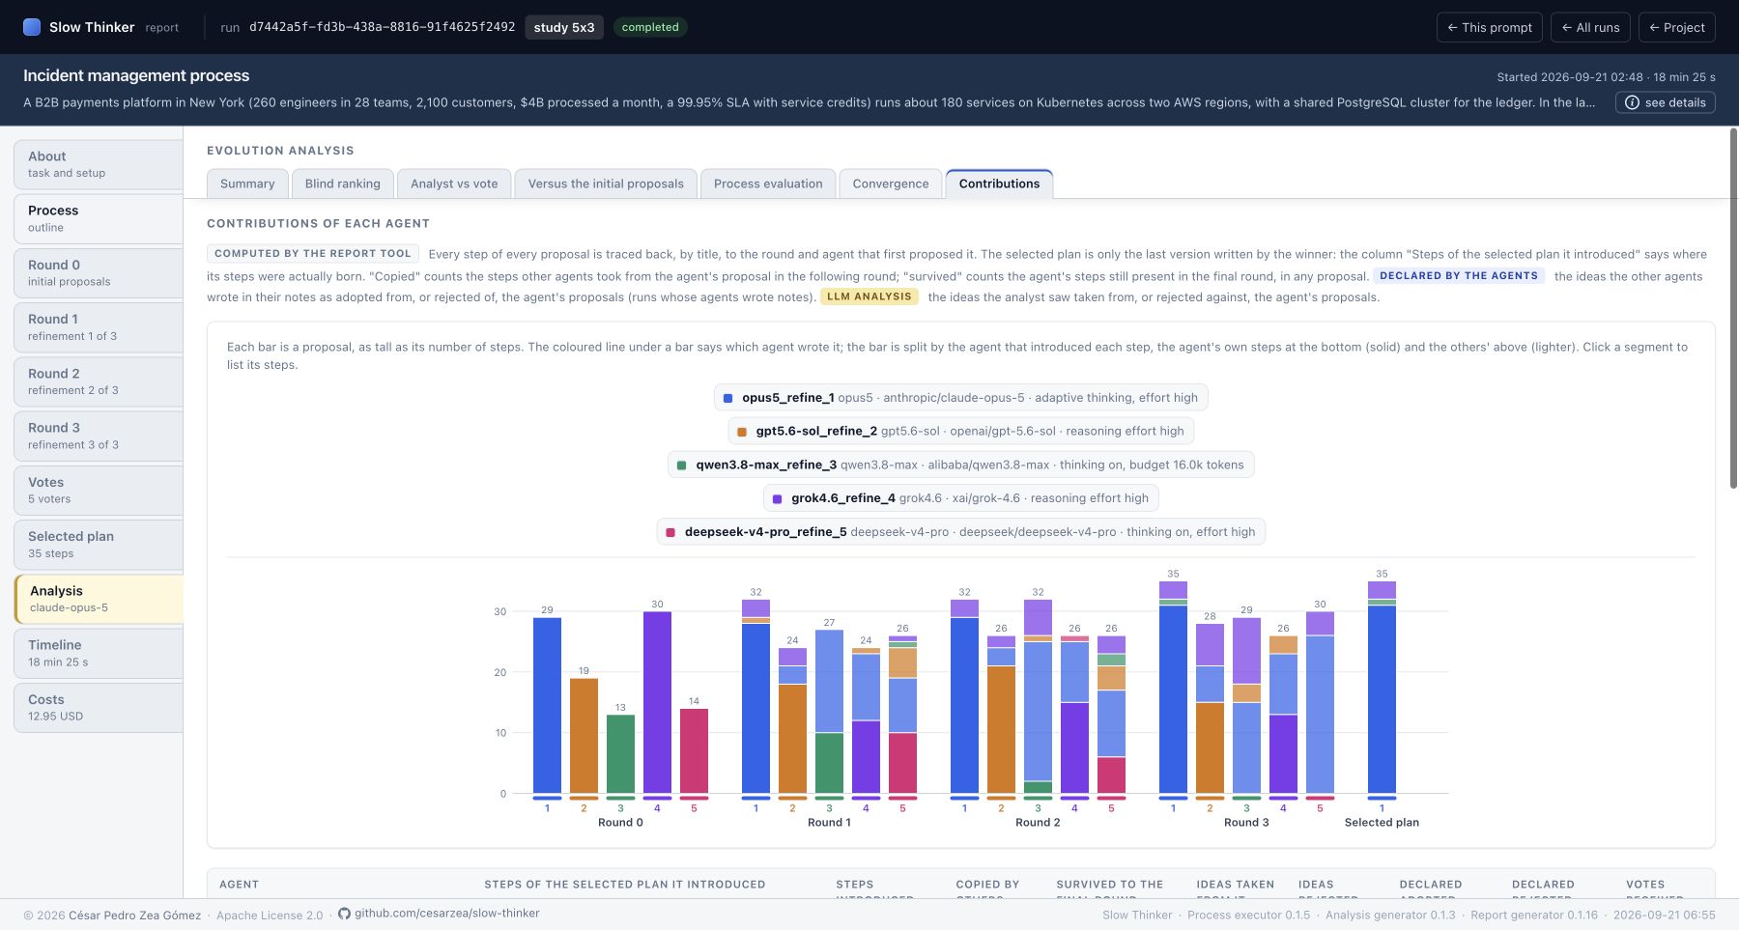
Task: Open the Convergence tab
Action: [x=890, y=183]
